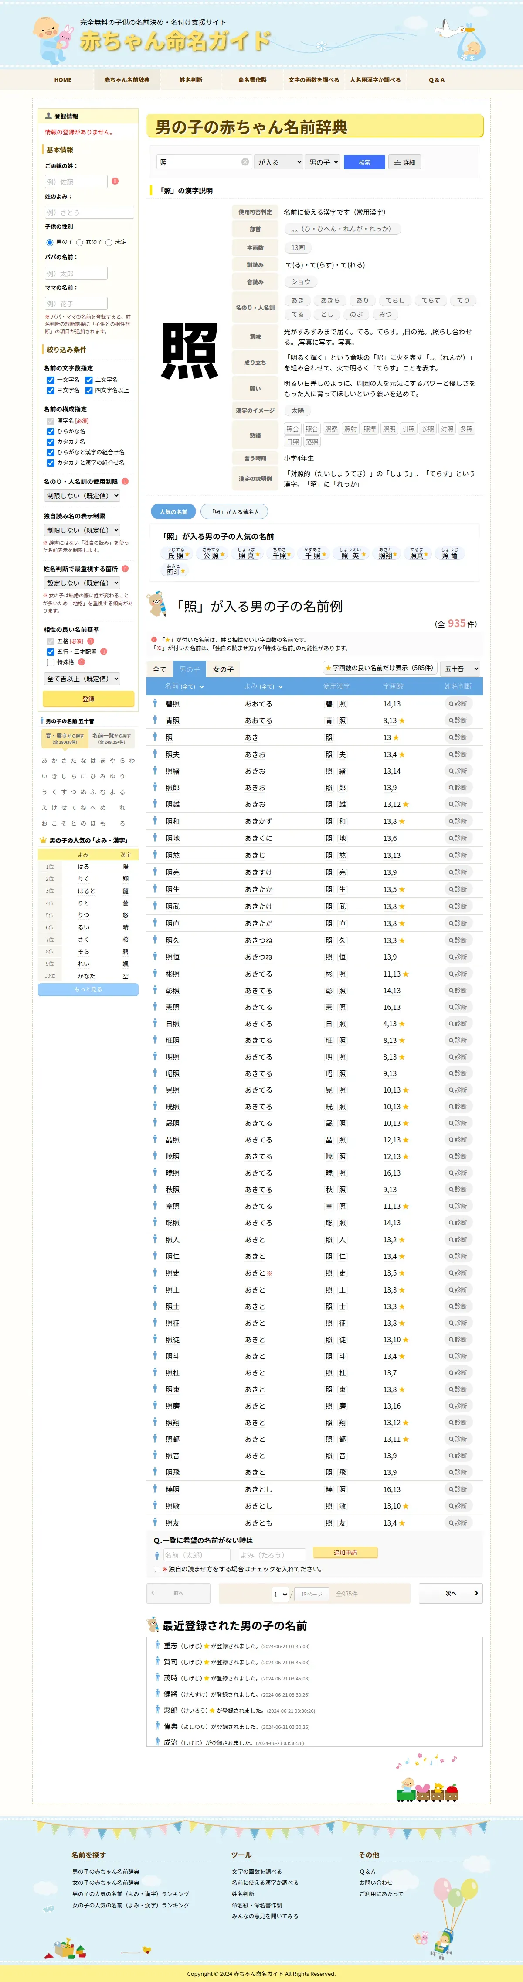Open the 男の子 gender dropdown in search bar
The height and width of the screenshot is (1982, 523).
click(323, 161)
